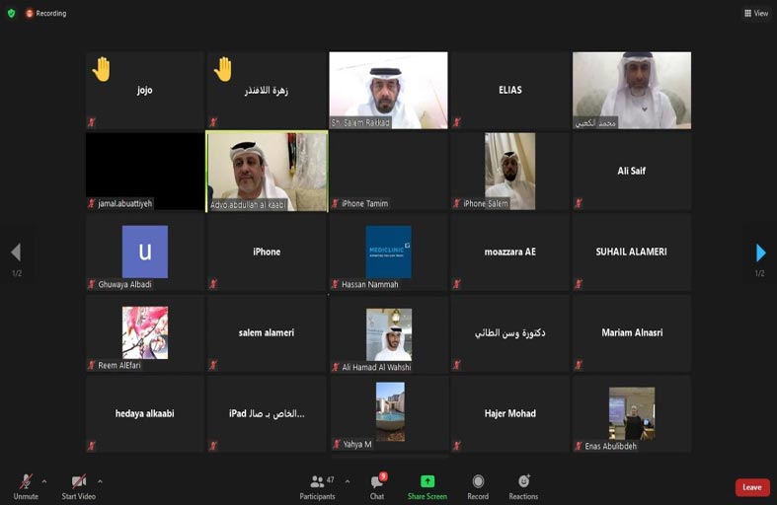Expand audio options arrow beside Unmute

[x=44, y=480]
